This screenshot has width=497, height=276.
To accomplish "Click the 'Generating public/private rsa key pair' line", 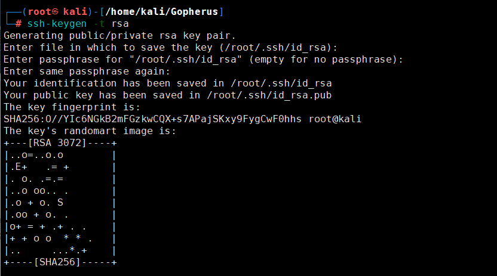I will [119, 36].
